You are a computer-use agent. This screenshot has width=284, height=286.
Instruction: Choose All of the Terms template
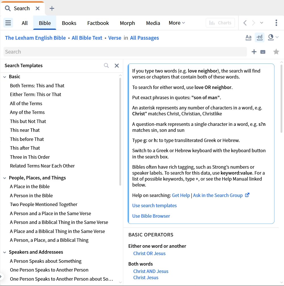(26, 103)
